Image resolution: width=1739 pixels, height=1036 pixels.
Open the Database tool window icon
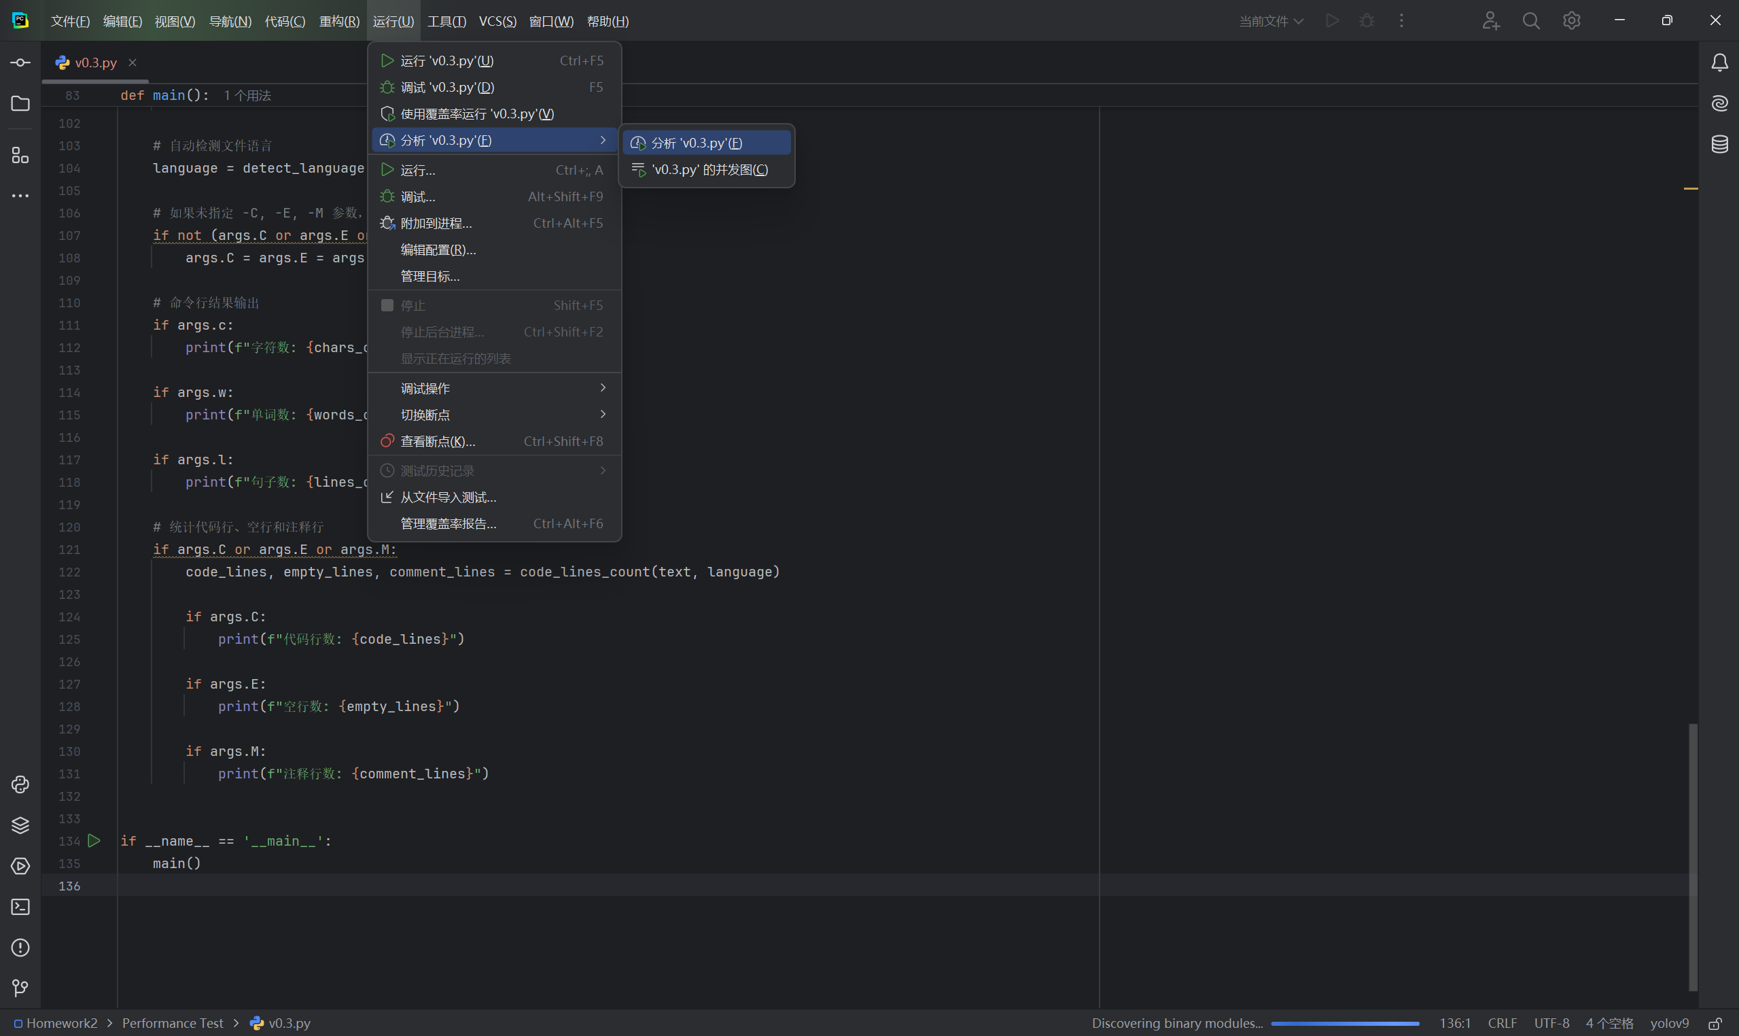1719,144
